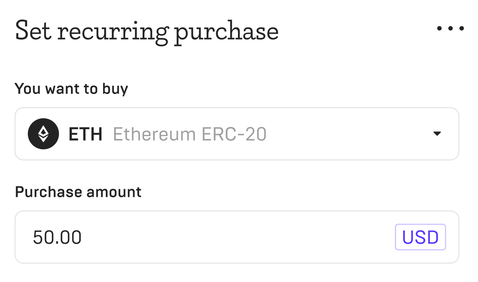Click the 'Purchase amount' label
Image resolution: width=478 pixels, height=282 pixels.
pyautogui.click(x=78, y=192)
